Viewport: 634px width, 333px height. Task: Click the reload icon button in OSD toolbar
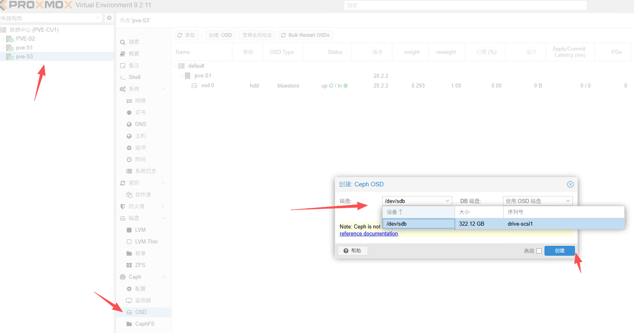click(x=187, y=35)
